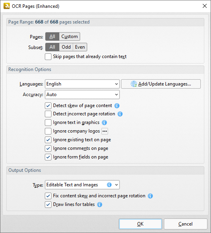Image resolution: width=211 pixels, height=233 pixels.
Task: Check Detect incorrect page rotation
Action: coord(48,114)
